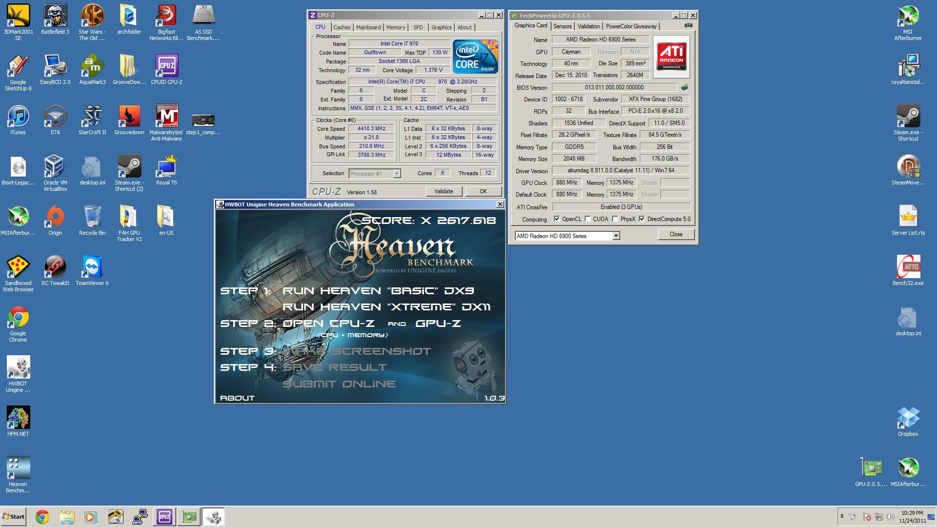Switch to the Caches tab in CPU-Z
This screenshot has width=937, height=527.
[x=342, y=27]
